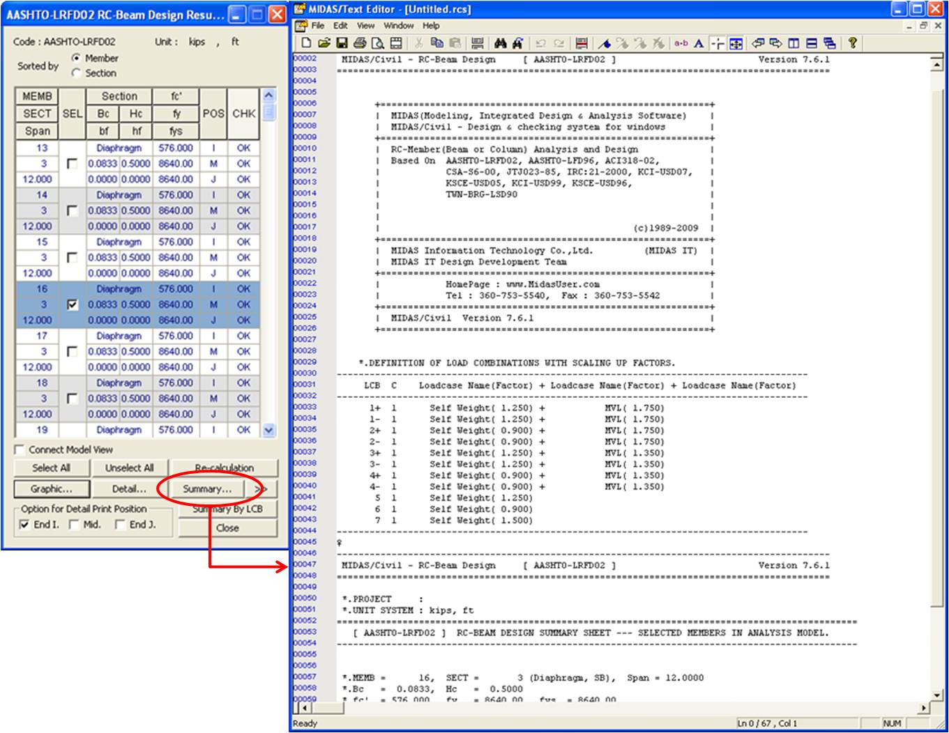949x733 pixels.
Task: Open the Edit menu
Action: point(340,26)
